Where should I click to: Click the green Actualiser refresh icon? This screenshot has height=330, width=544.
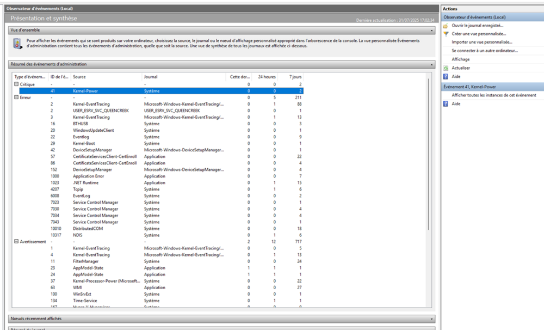pyautogui.click(x=446, y=68)
